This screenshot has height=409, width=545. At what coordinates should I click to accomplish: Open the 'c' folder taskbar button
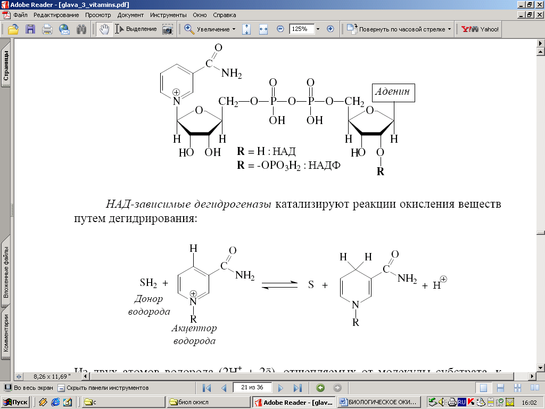123,402
